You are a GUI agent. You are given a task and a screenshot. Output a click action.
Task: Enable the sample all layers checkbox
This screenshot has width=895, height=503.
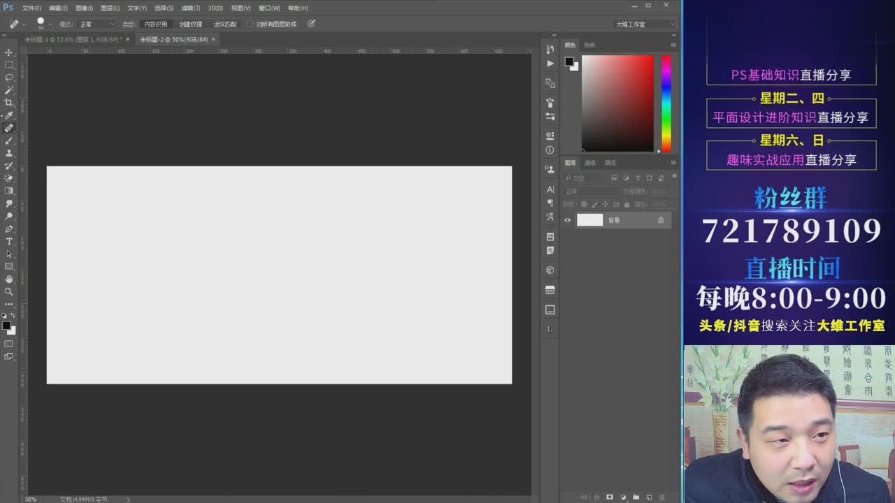tap(250, 24)
